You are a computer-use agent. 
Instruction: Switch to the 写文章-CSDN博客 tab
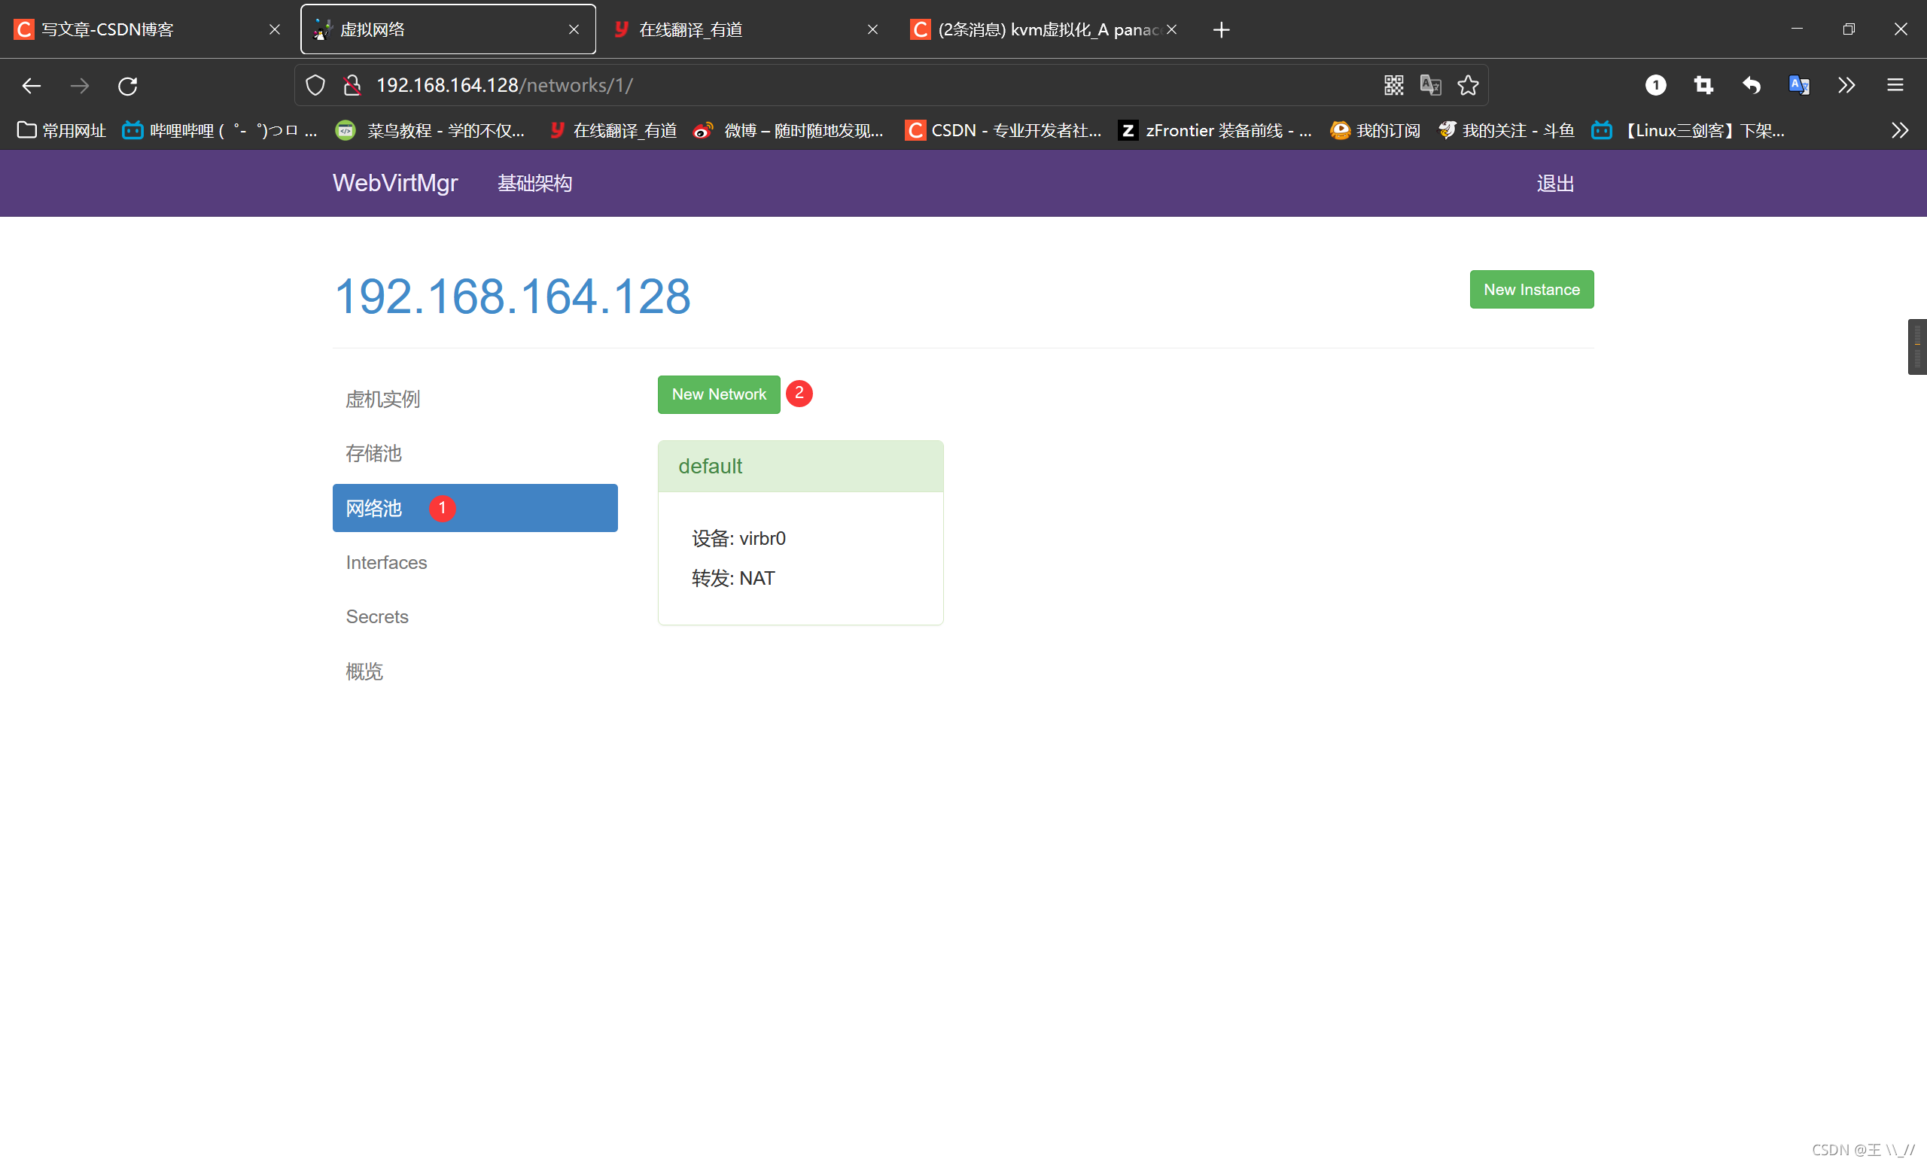click(148, 29)
